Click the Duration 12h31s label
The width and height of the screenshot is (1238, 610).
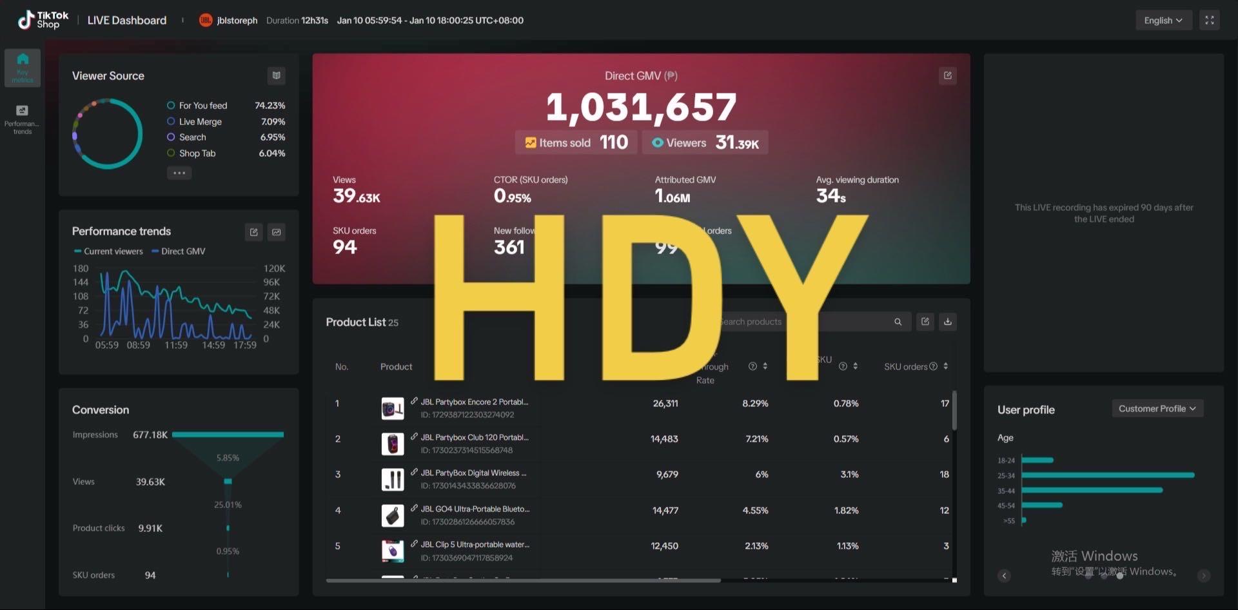pyautogui.click(x=297, y=20)
